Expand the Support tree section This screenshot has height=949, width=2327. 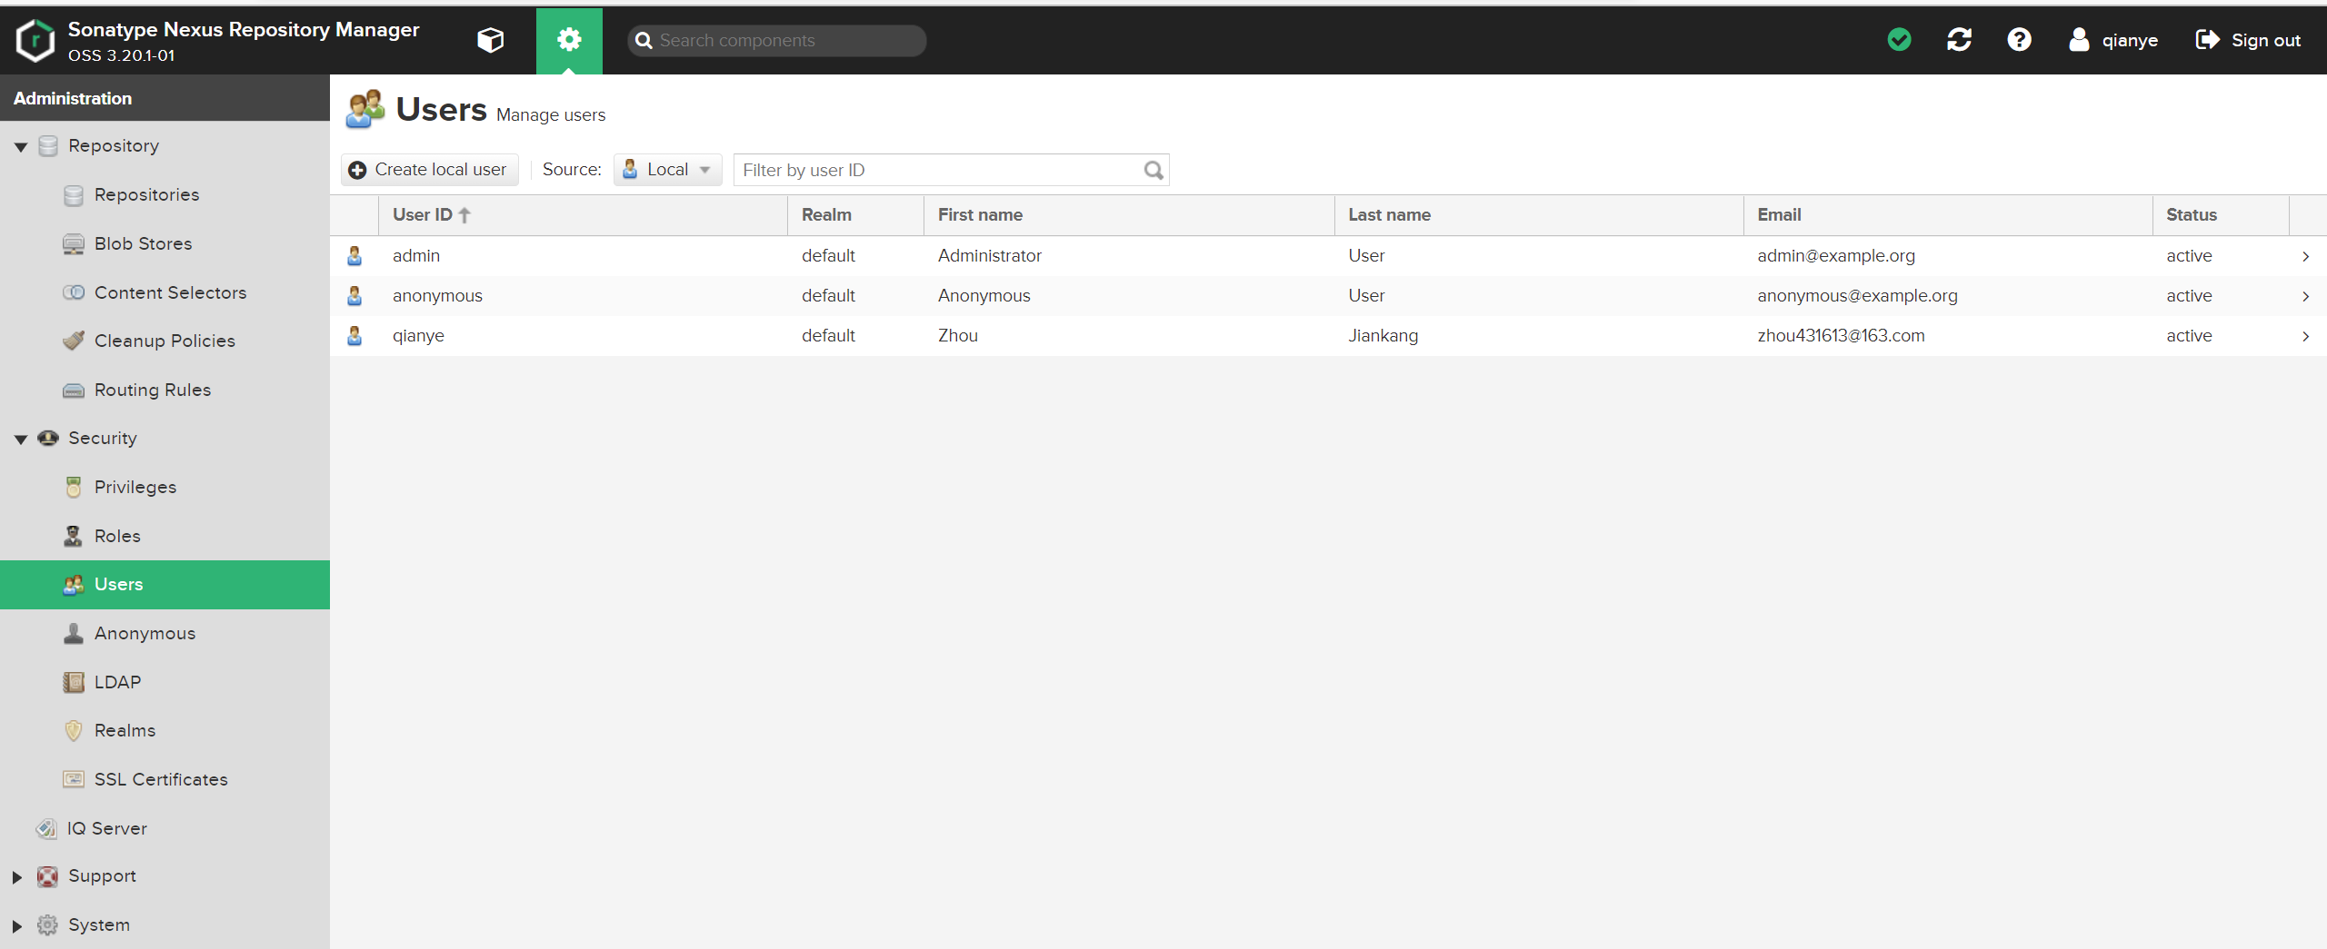pyautogui.click(x=17, y=877)
